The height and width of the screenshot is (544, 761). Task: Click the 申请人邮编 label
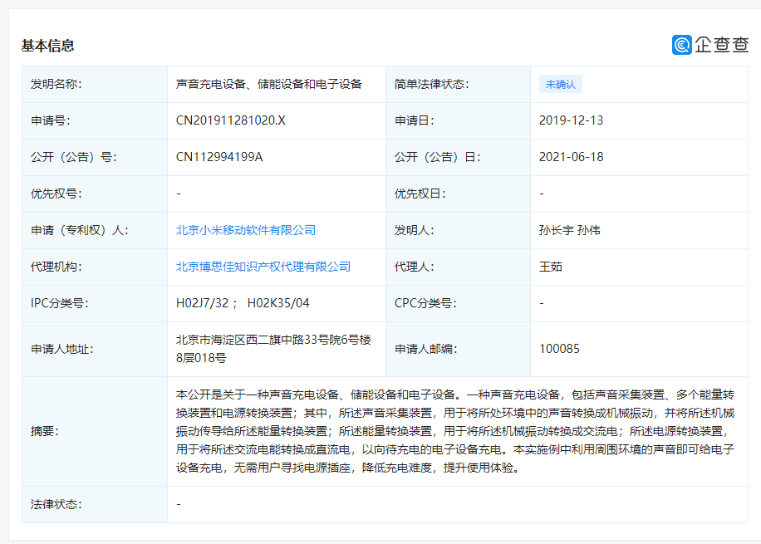pos(425,349)
